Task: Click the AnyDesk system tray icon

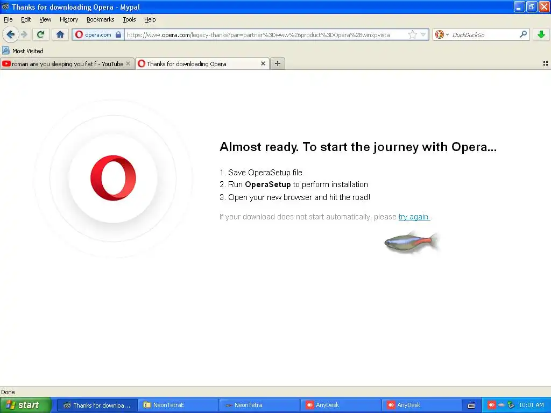Action: (x=491, y=405)
